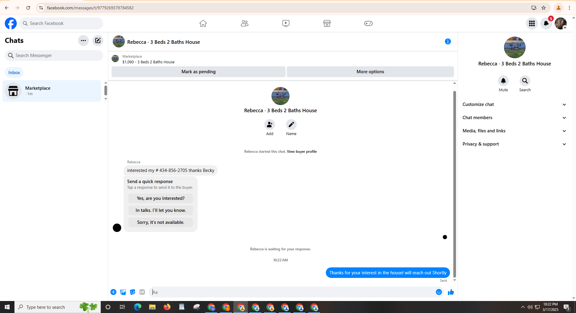Expand Customize chat section

514,104
